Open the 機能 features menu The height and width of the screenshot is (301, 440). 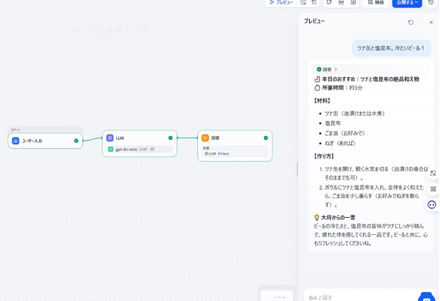(x=376, y=3)
